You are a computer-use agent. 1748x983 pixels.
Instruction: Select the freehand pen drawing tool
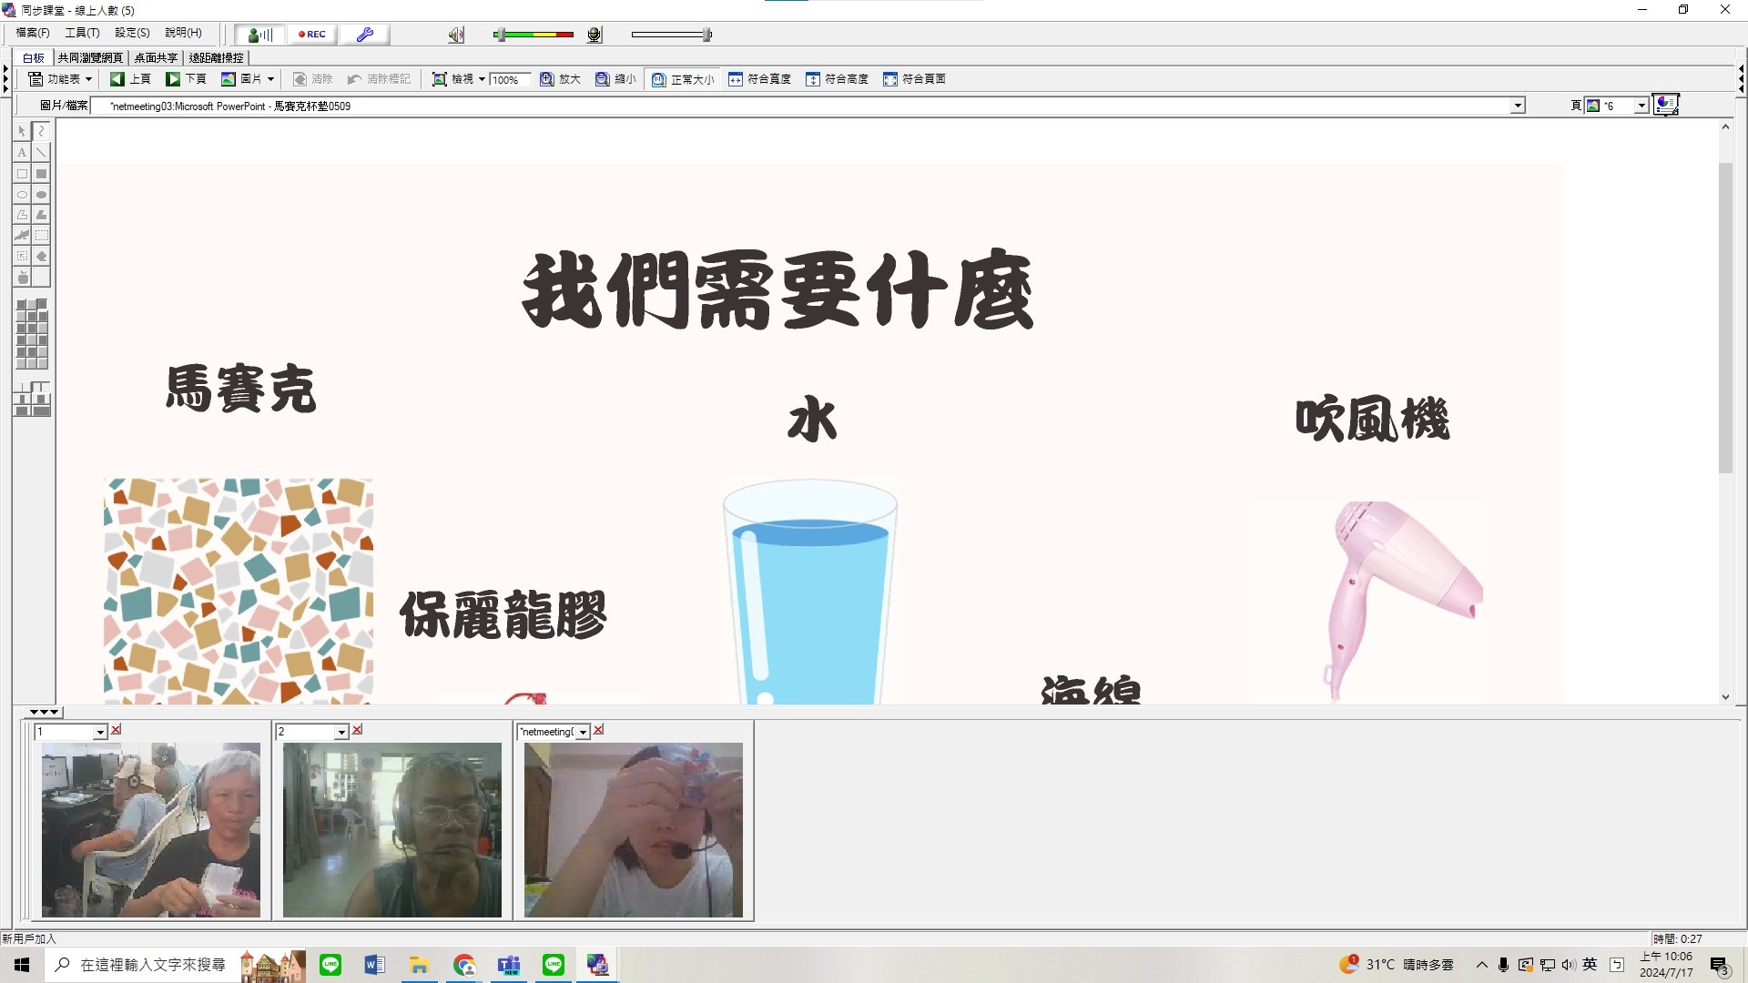click(41, 131)
